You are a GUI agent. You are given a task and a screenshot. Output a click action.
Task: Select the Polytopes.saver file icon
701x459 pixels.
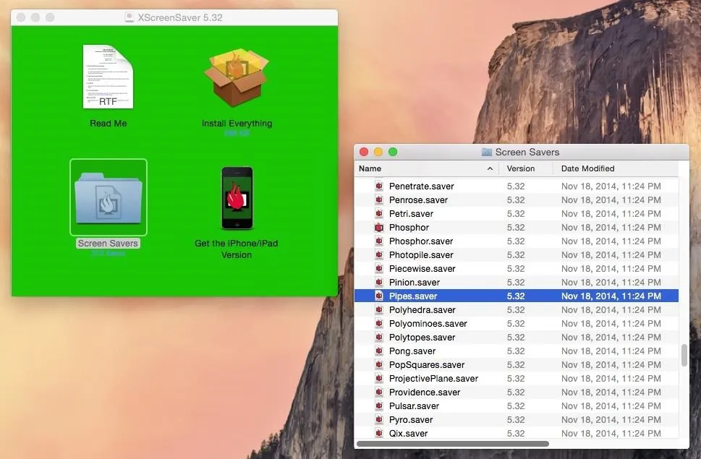point(379,338)
